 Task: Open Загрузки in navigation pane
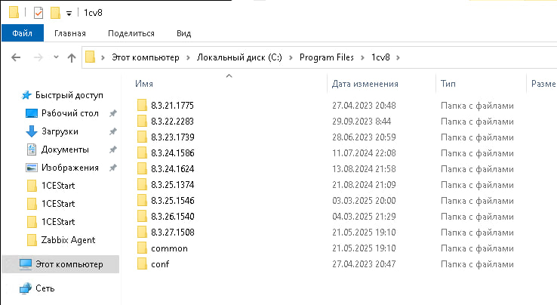click(x=60, y=131)
